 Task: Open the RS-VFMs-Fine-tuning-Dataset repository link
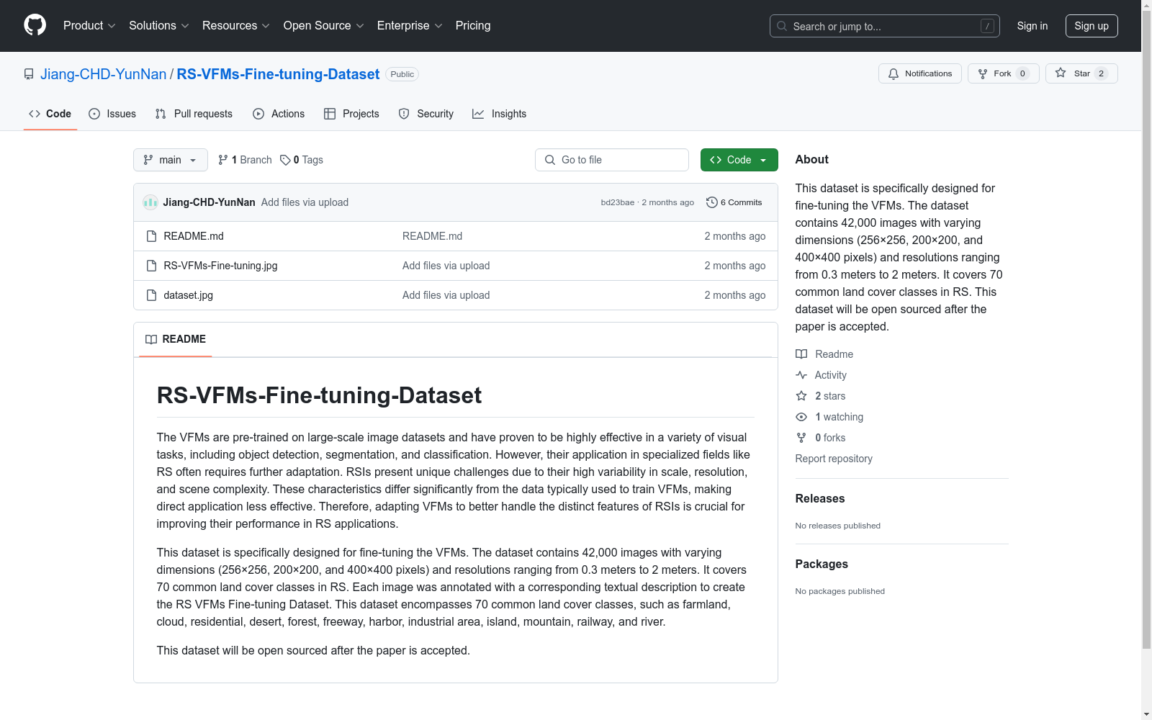[x=278, y=74]
